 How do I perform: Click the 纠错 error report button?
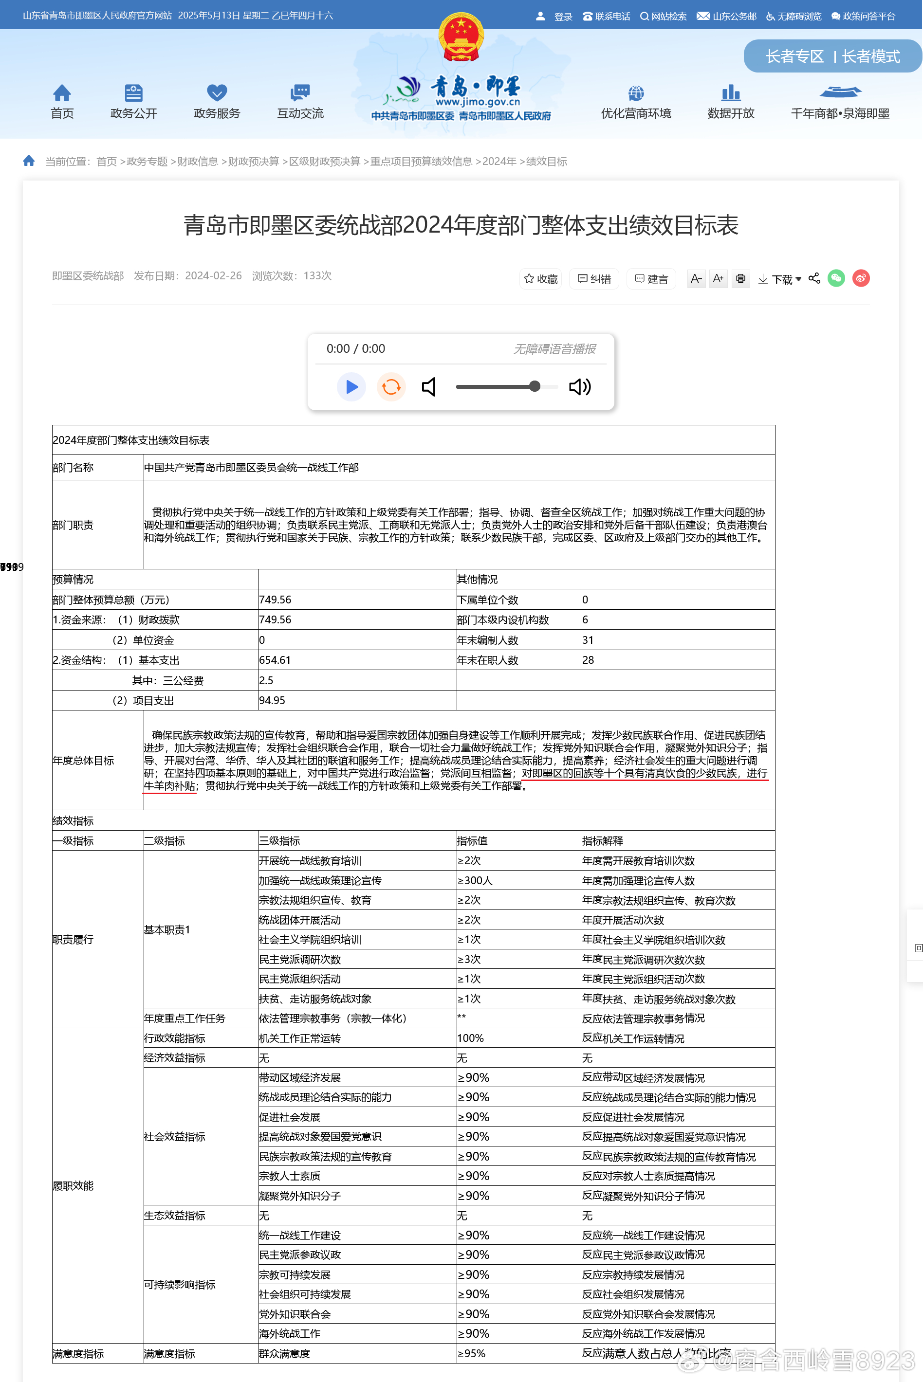pyautogui.click(x=594, y=279)
